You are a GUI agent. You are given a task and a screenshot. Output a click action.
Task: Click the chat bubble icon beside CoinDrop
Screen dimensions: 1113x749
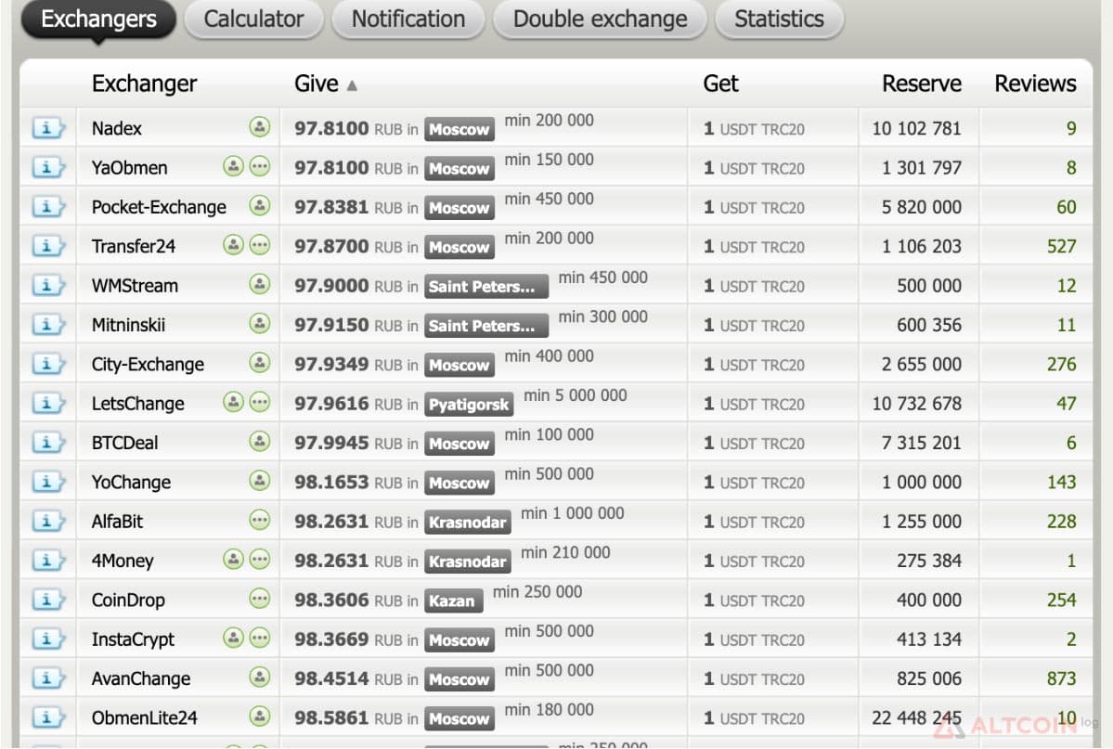260,600
